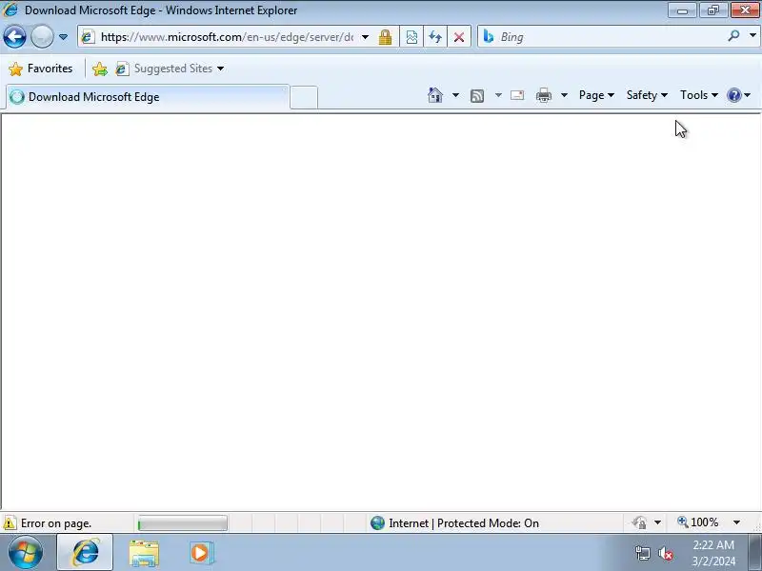Expand the zoom level dropdown arrow
The image size is (762, 571).
pos(736,522)
